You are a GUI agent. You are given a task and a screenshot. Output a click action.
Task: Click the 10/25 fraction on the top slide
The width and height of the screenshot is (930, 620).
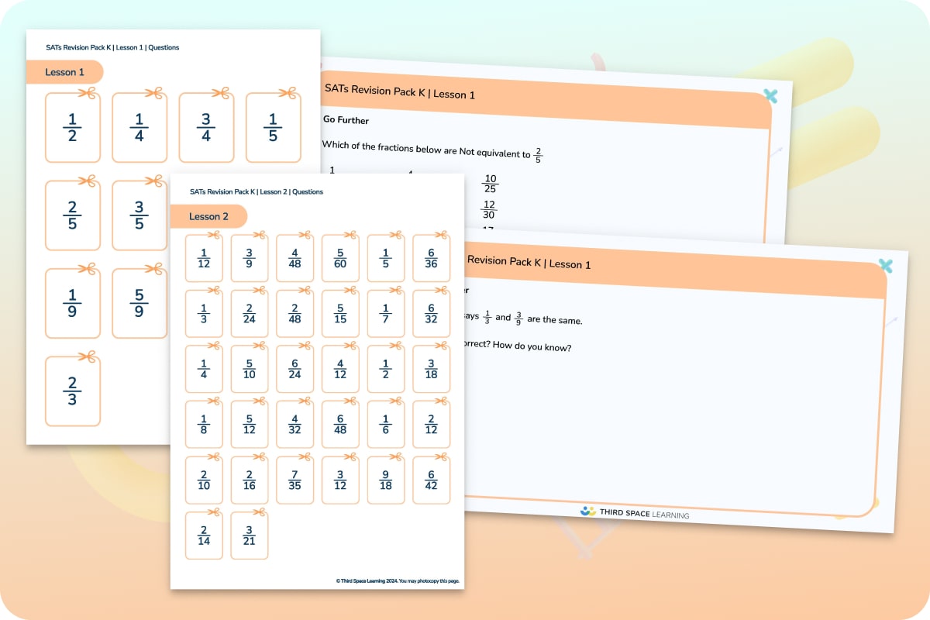pyautogui.click(x=490, y=184)
